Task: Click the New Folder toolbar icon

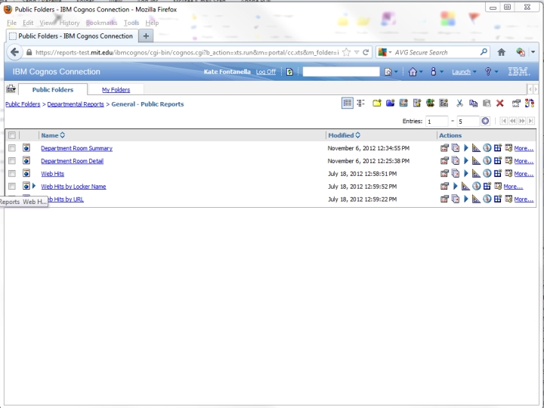Action: [x=376, y=104]
